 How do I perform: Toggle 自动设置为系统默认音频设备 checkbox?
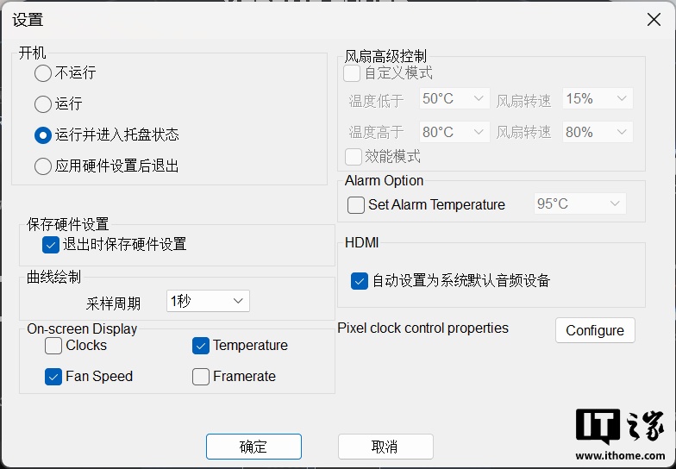coord(360,281)
